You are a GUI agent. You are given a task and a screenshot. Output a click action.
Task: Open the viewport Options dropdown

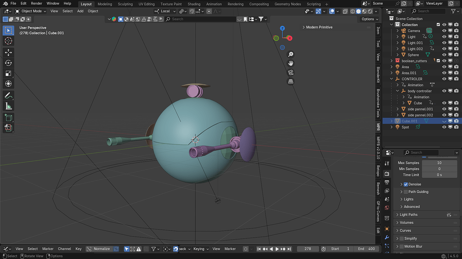pos(370,19)
